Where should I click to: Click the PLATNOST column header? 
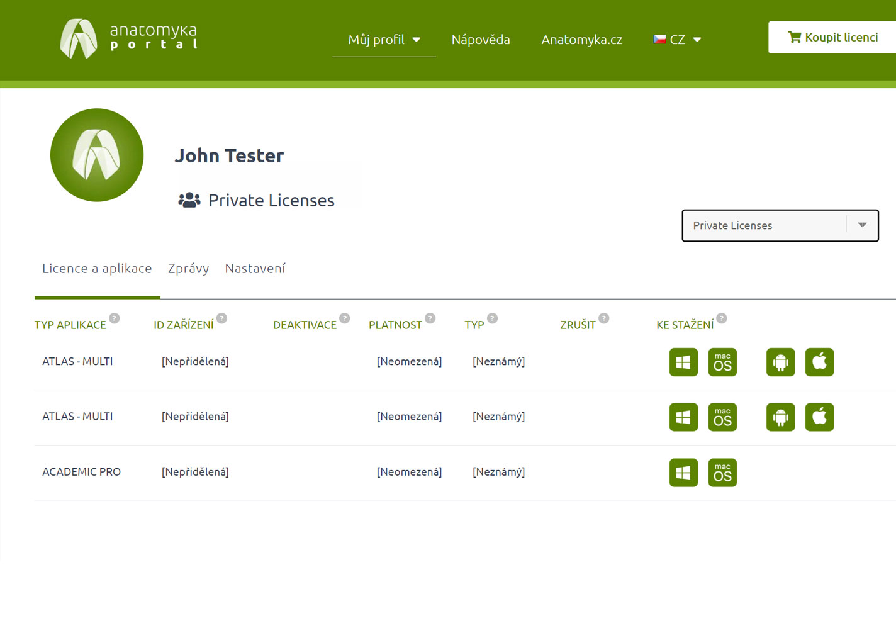[x=395, y=325]
